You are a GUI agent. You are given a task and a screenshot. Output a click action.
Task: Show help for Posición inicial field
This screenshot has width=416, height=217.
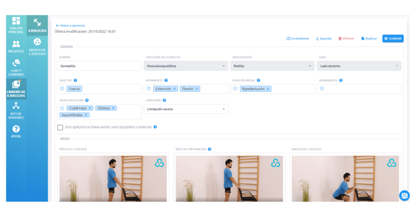[x=258, y=81]
